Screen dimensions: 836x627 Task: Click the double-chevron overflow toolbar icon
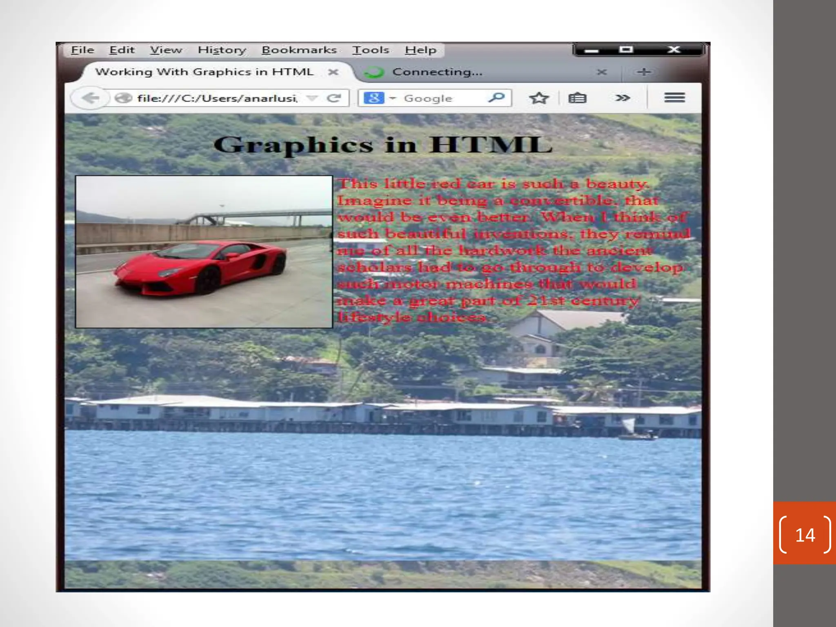pos(622,98)
